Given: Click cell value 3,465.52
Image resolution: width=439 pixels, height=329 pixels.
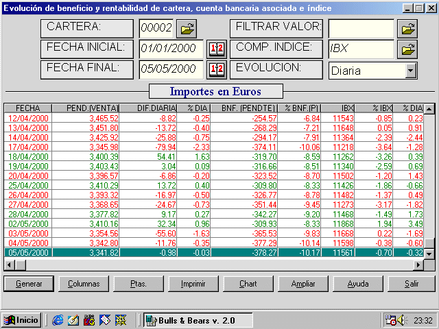Looking at the screenshot, I should (104, 118).
